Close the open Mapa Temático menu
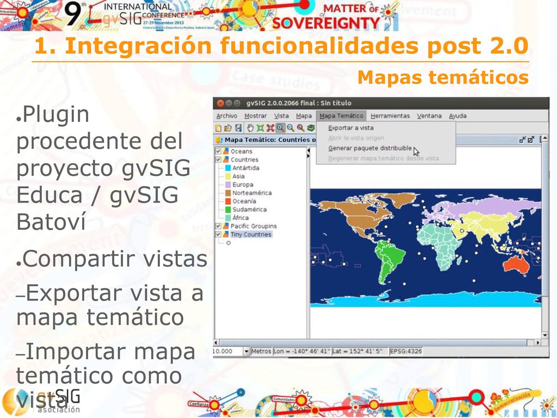 (x=342, y=116)
